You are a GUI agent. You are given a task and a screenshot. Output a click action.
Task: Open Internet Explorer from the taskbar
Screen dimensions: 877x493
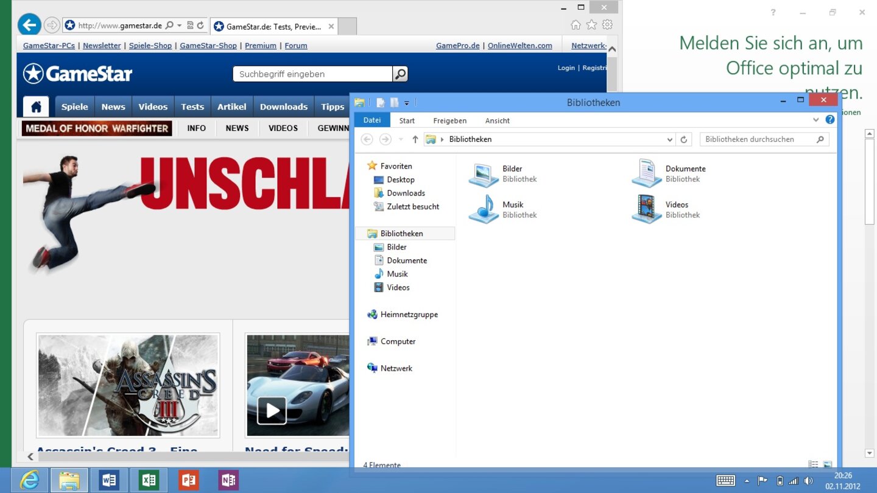tap(29, 480)
